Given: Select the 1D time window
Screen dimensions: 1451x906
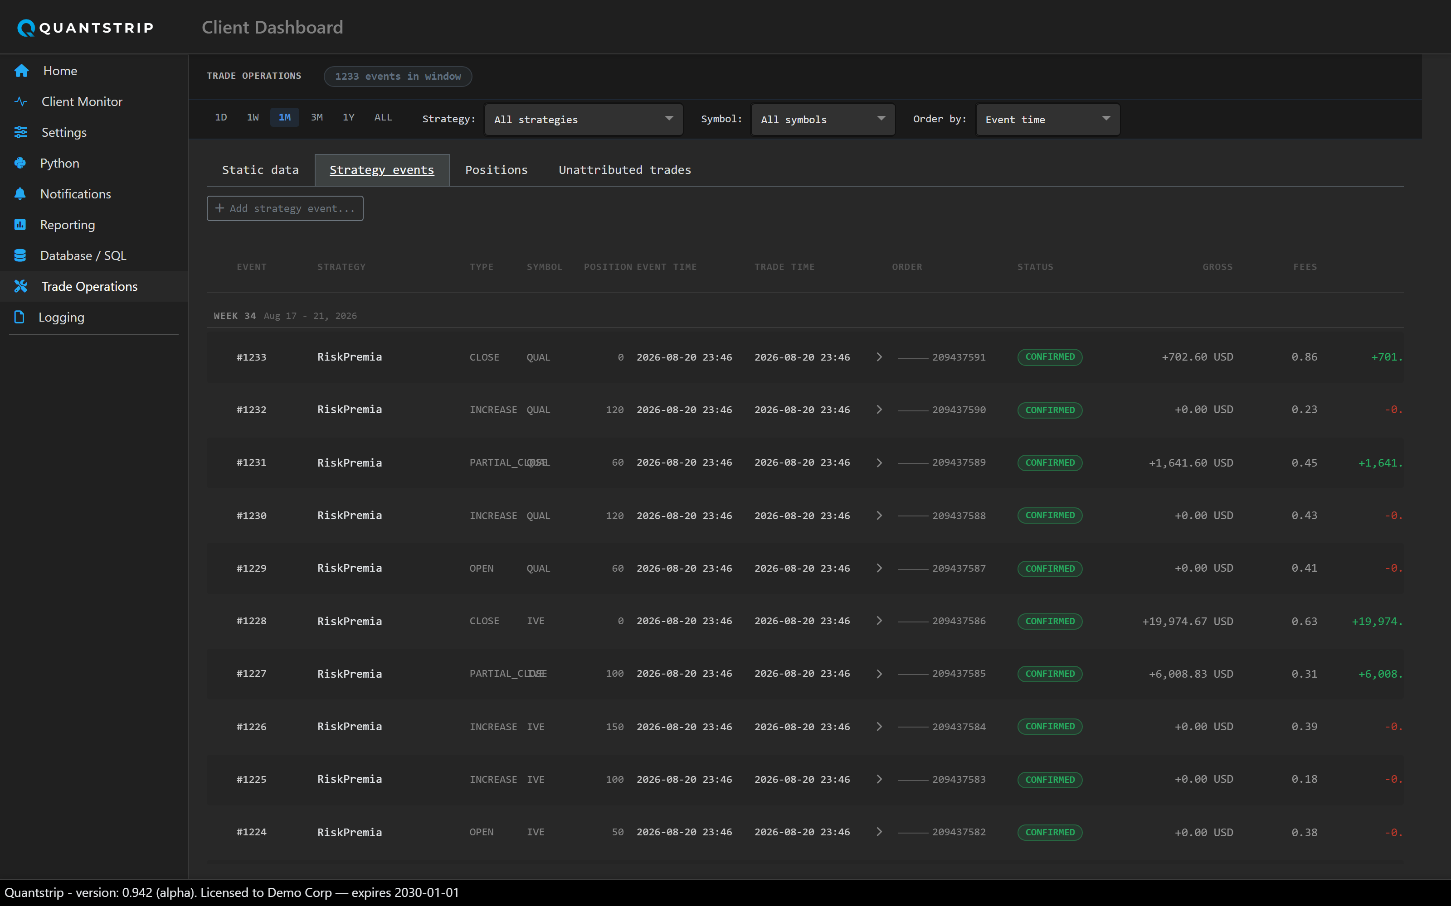Looking at the screenshot, I should (221, 117).
